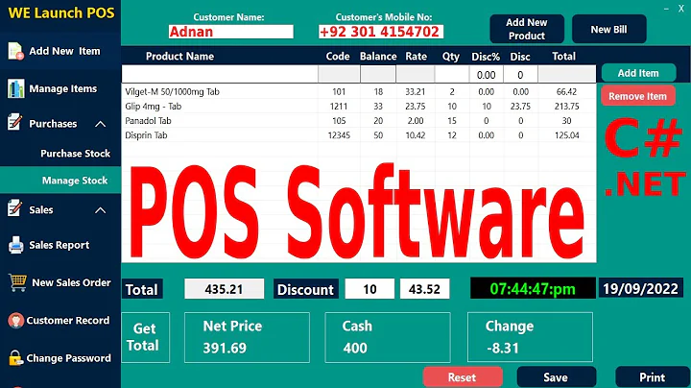Click the Net Price box showing 391.69
The image size is (691, 388).
coord(247,337)
